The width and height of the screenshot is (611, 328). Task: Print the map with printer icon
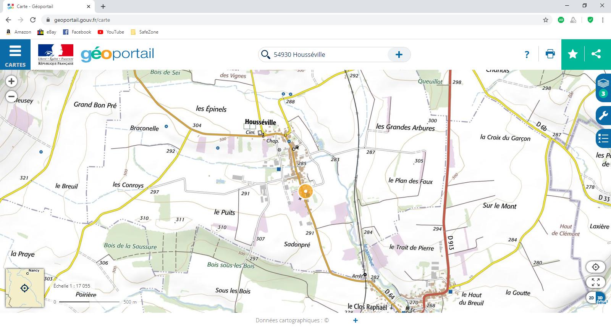(550, 54)
